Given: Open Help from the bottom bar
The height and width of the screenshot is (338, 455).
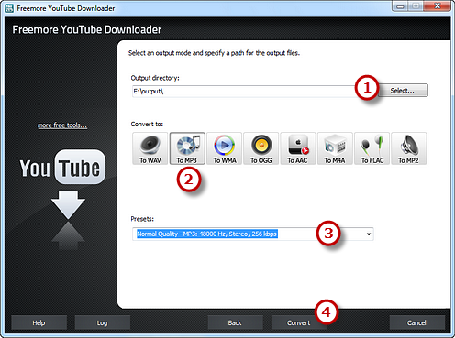Looking at the screenshot, I should [x=39, y=322].
